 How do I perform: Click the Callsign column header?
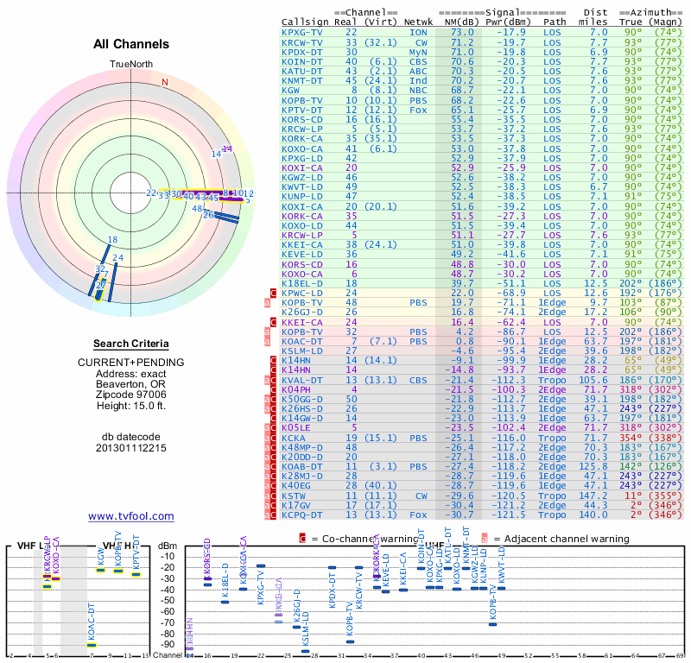pyautogui.click(x=305, y=22)
